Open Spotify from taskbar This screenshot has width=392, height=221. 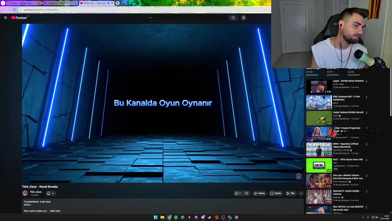176,217
